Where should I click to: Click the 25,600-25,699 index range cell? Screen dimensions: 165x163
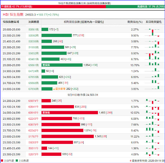[x=12, y=30]
